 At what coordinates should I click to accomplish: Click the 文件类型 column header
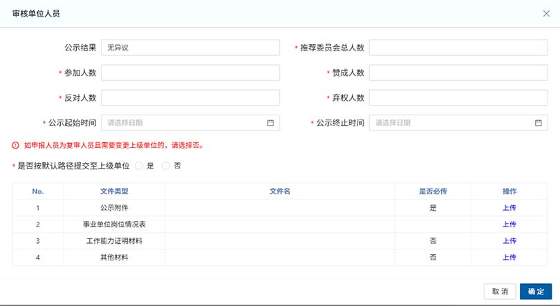pyautogui.click(x=114, y=191)
